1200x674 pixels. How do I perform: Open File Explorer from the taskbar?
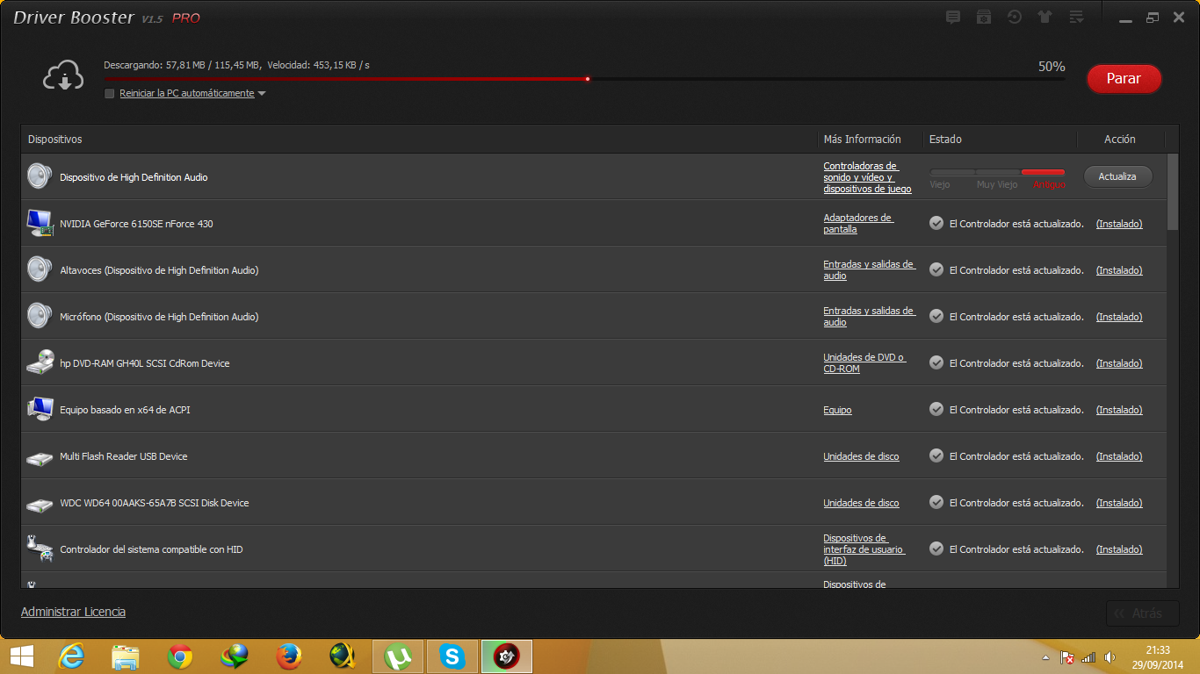pyautogui.click(x=126, y=656)
